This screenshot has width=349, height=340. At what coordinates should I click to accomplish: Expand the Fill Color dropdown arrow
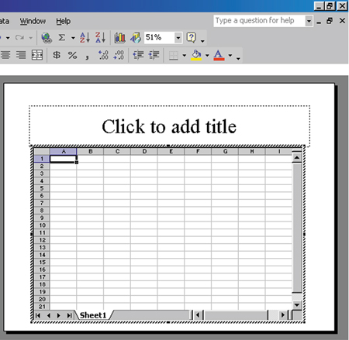coord(207,55)
